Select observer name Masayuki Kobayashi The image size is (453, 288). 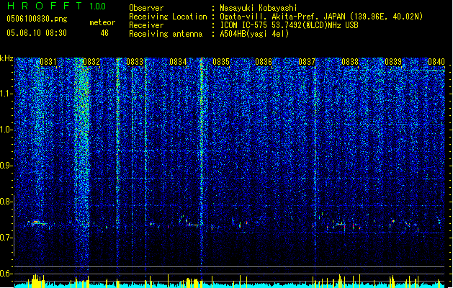[x=259, y=8]
